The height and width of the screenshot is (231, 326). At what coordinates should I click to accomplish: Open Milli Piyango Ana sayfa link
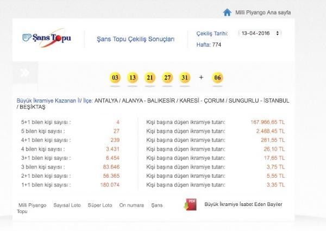[x=263, y=13]
